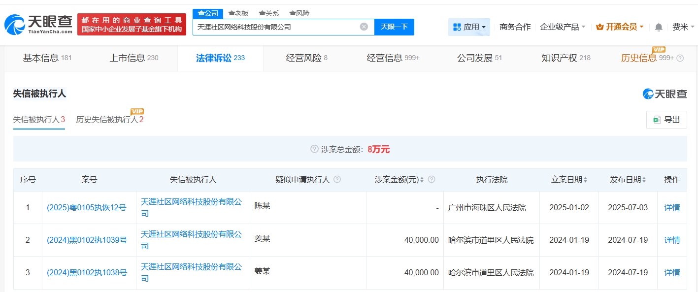Click the 8万元 total amount

(378, 149)
